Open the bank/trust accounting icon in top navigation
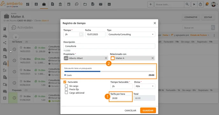 [x=60, y=4]
